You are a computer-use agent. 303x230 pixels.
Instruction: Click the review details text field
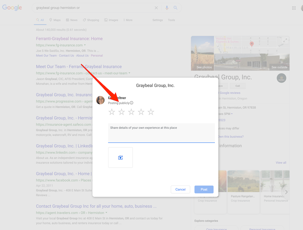tap(161, 133)
